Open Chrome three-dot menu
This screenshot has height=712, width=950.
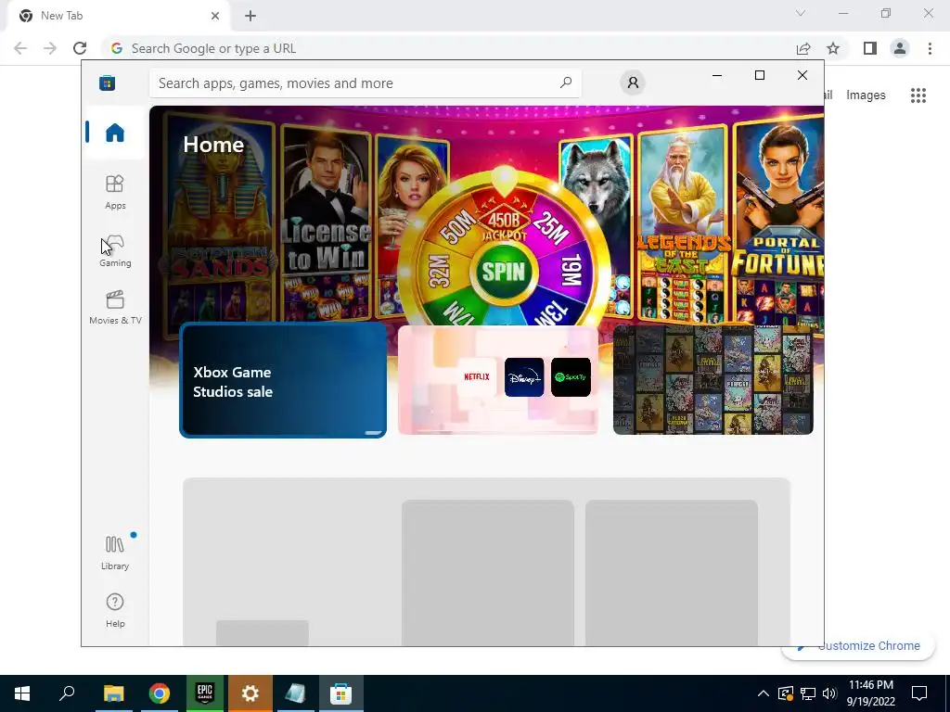[x=930, y=48]
